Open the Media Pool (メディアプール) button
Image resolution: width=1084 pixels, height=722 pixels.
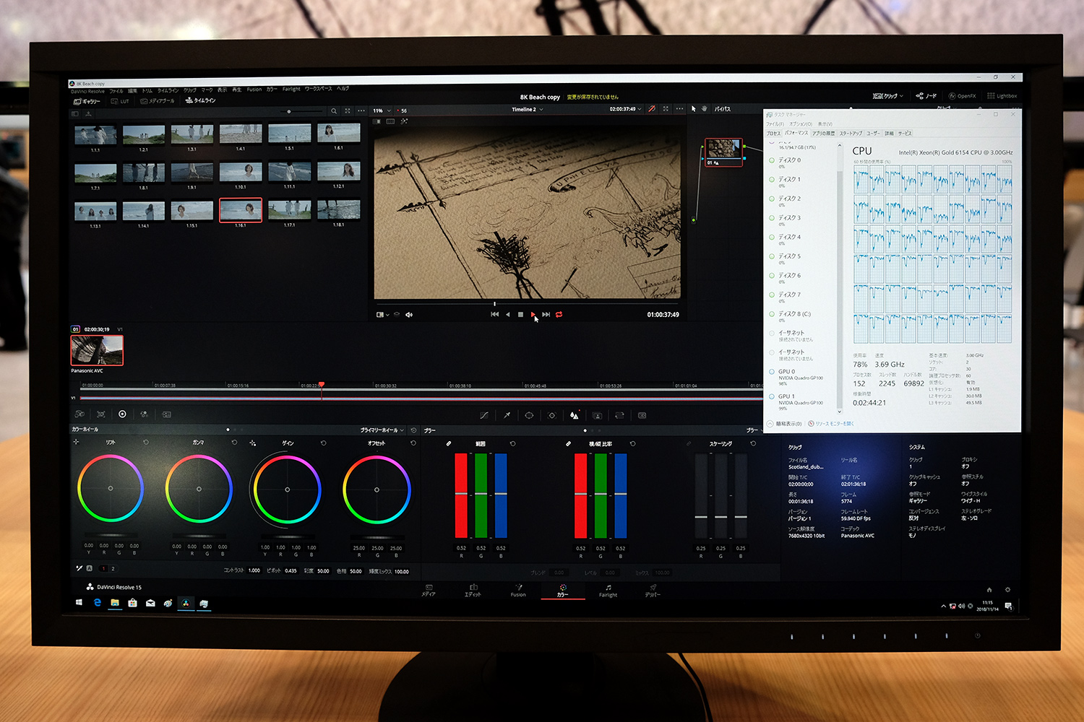click(158, 101)
